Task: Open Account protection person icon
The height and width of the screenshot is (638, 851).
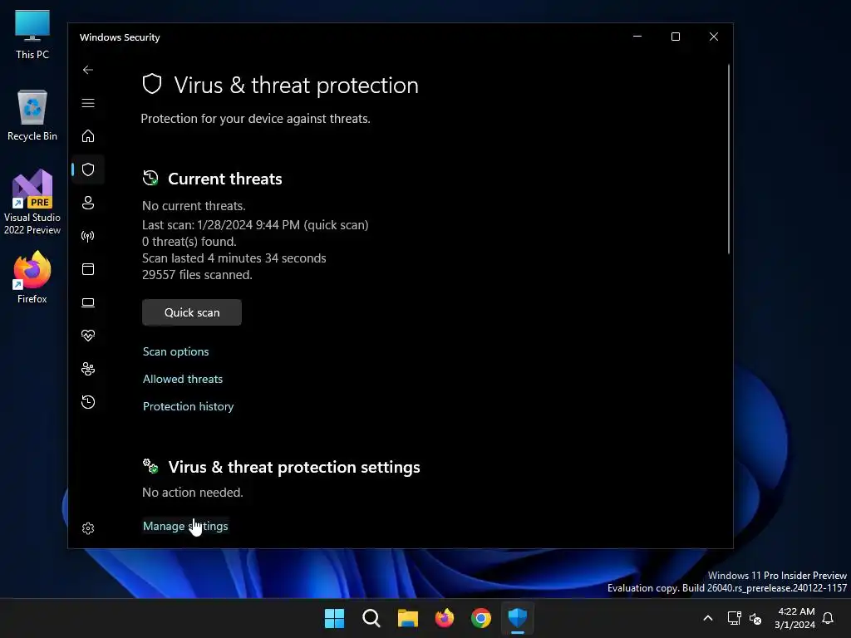Action: (x=88, y=203)
